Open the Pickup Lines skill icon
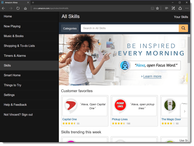The height and width of the screenshot is (146, 194). (x=120, y=106)
